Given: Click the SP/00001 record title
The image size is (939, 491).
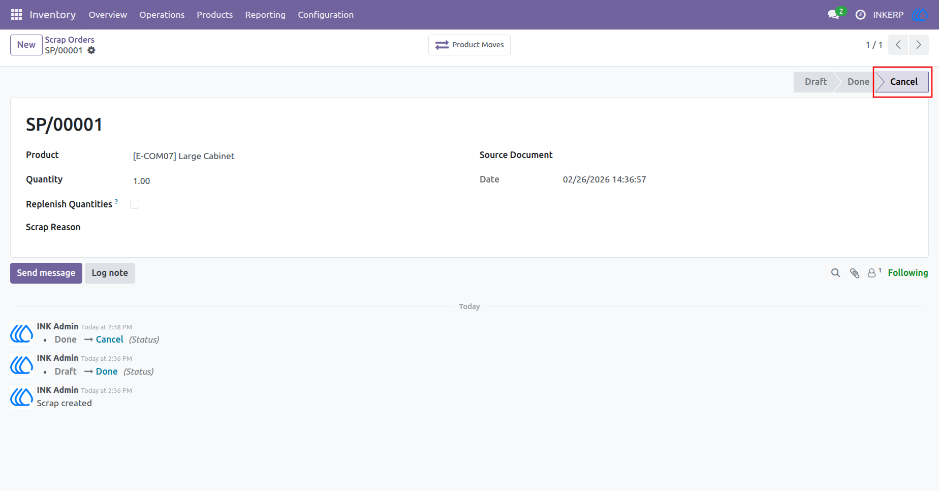Looking at the screenshot, I should tap(65, 125).
